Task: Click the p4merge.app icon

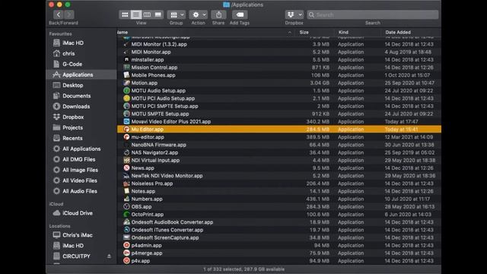Action: click(x=126, y=253)
